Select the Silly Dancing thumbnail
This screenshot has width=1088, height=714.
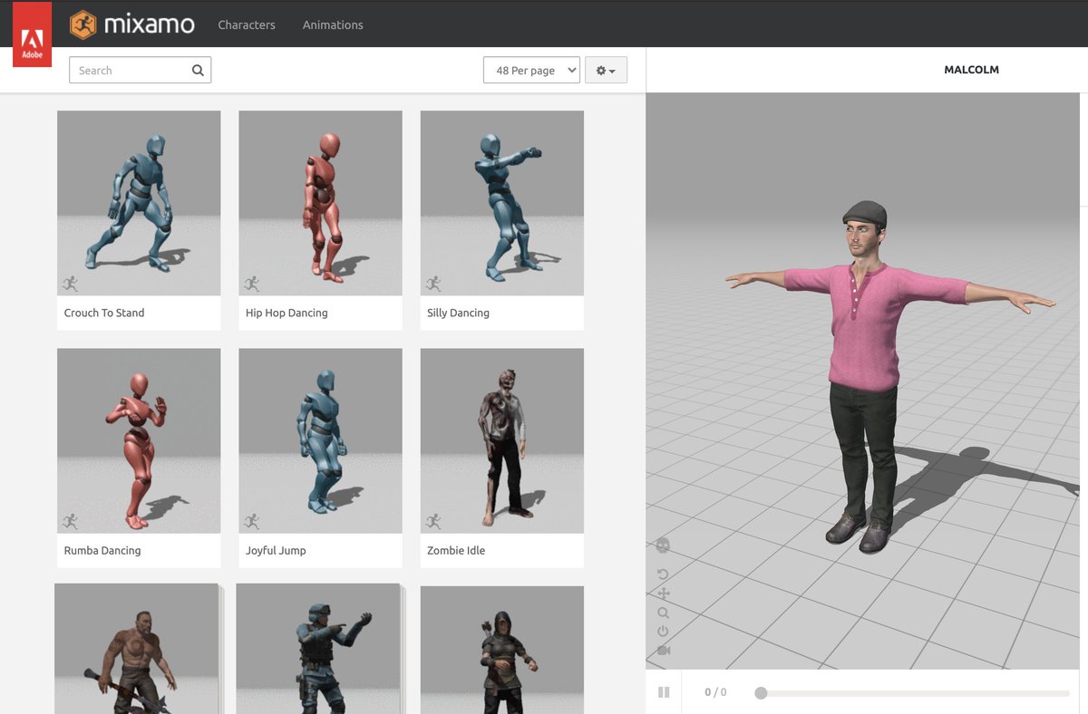(x=501, y=203)
